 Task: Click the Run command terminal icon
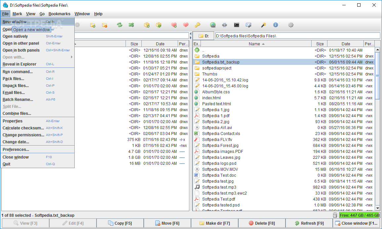click(x=237, y=25)
